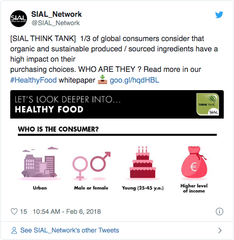Click the pink birthday cake illustration
234x240 pixels.
pos(143,162)
